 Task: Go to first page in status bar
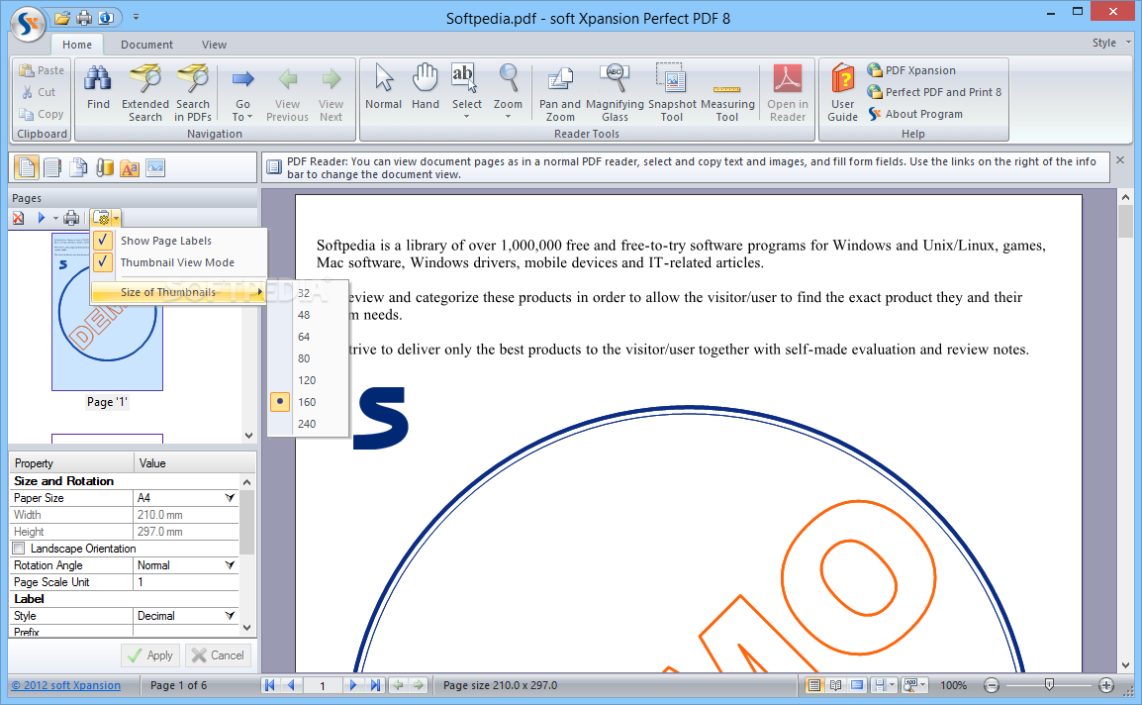coord(269,685)
